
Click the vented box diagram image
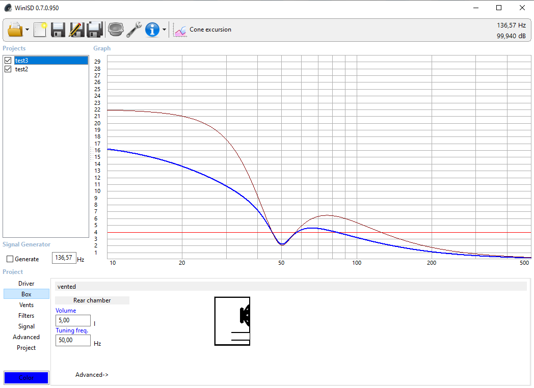tap(232, 321)
